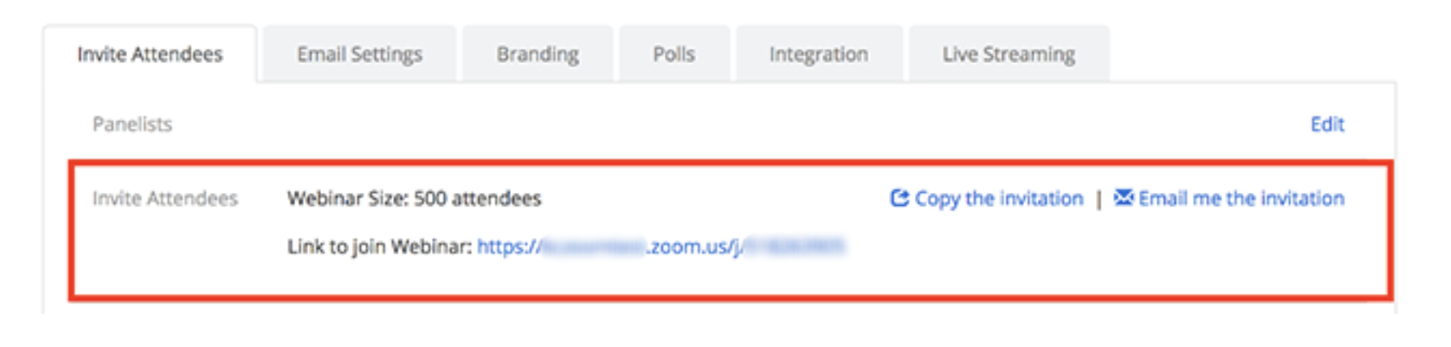Click the 'Copy the invitation' link text
Image resolution: width=1451 pixels, height=347 pixels.
pyautogui.click(x=999, y=199)
